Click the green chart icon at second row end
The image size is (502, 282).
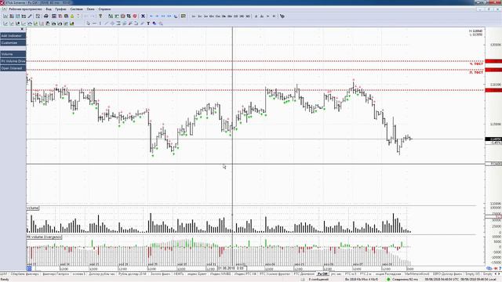72,23
